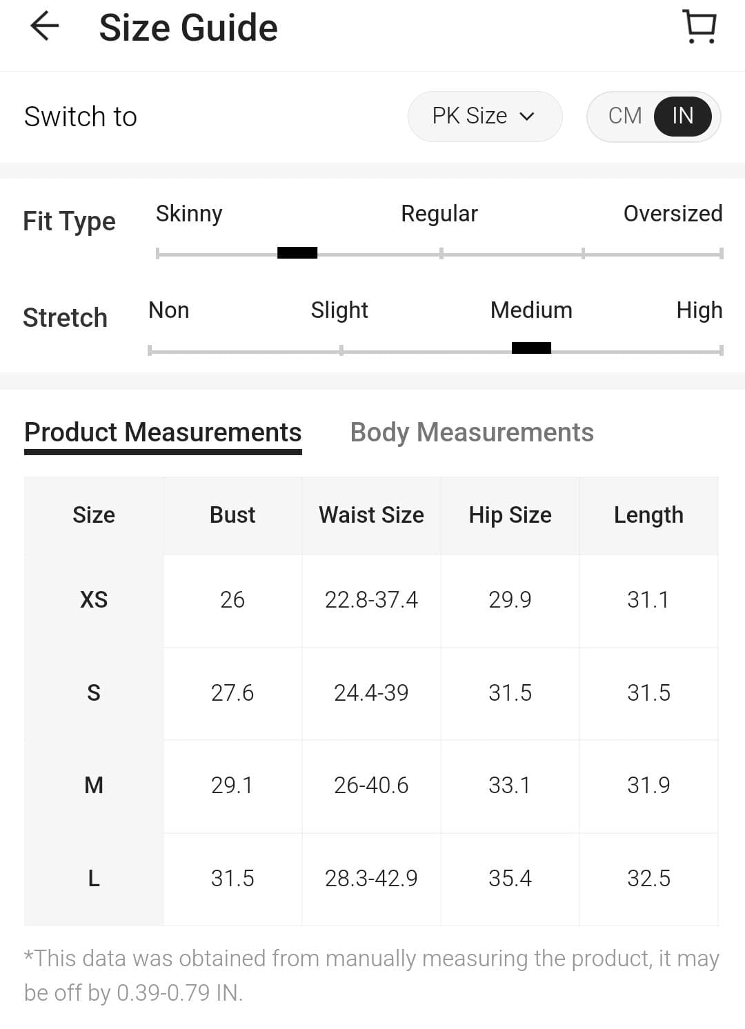Select the XS size row
The height and width of the screenshot is (1029, 745).
tap(94, 600)
